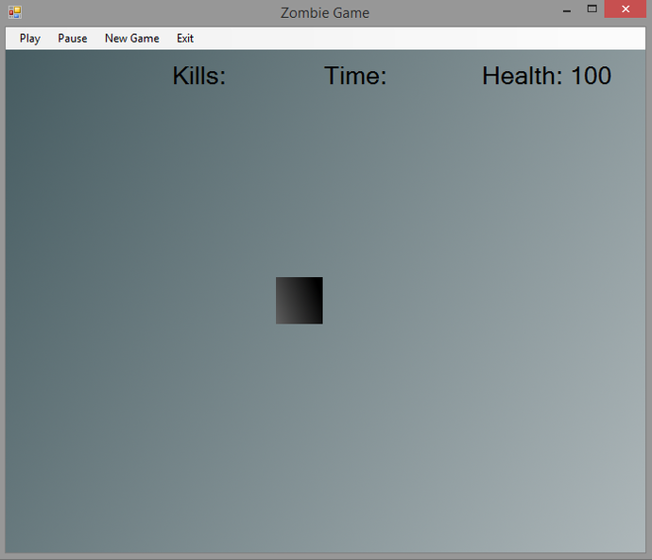Viewport: 652px width, 560px height.
Task: Click the number 100 in the health display
Action: tap(592, 77)
